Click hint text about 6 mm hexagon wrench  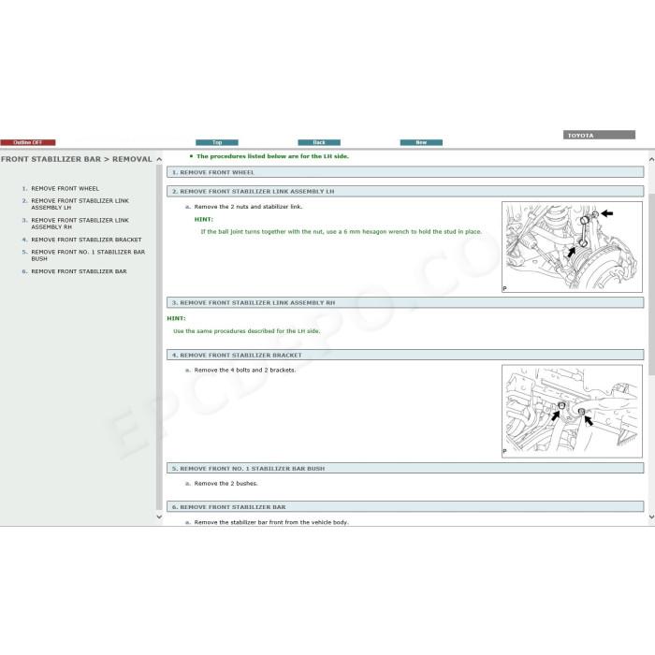(342, 231)
